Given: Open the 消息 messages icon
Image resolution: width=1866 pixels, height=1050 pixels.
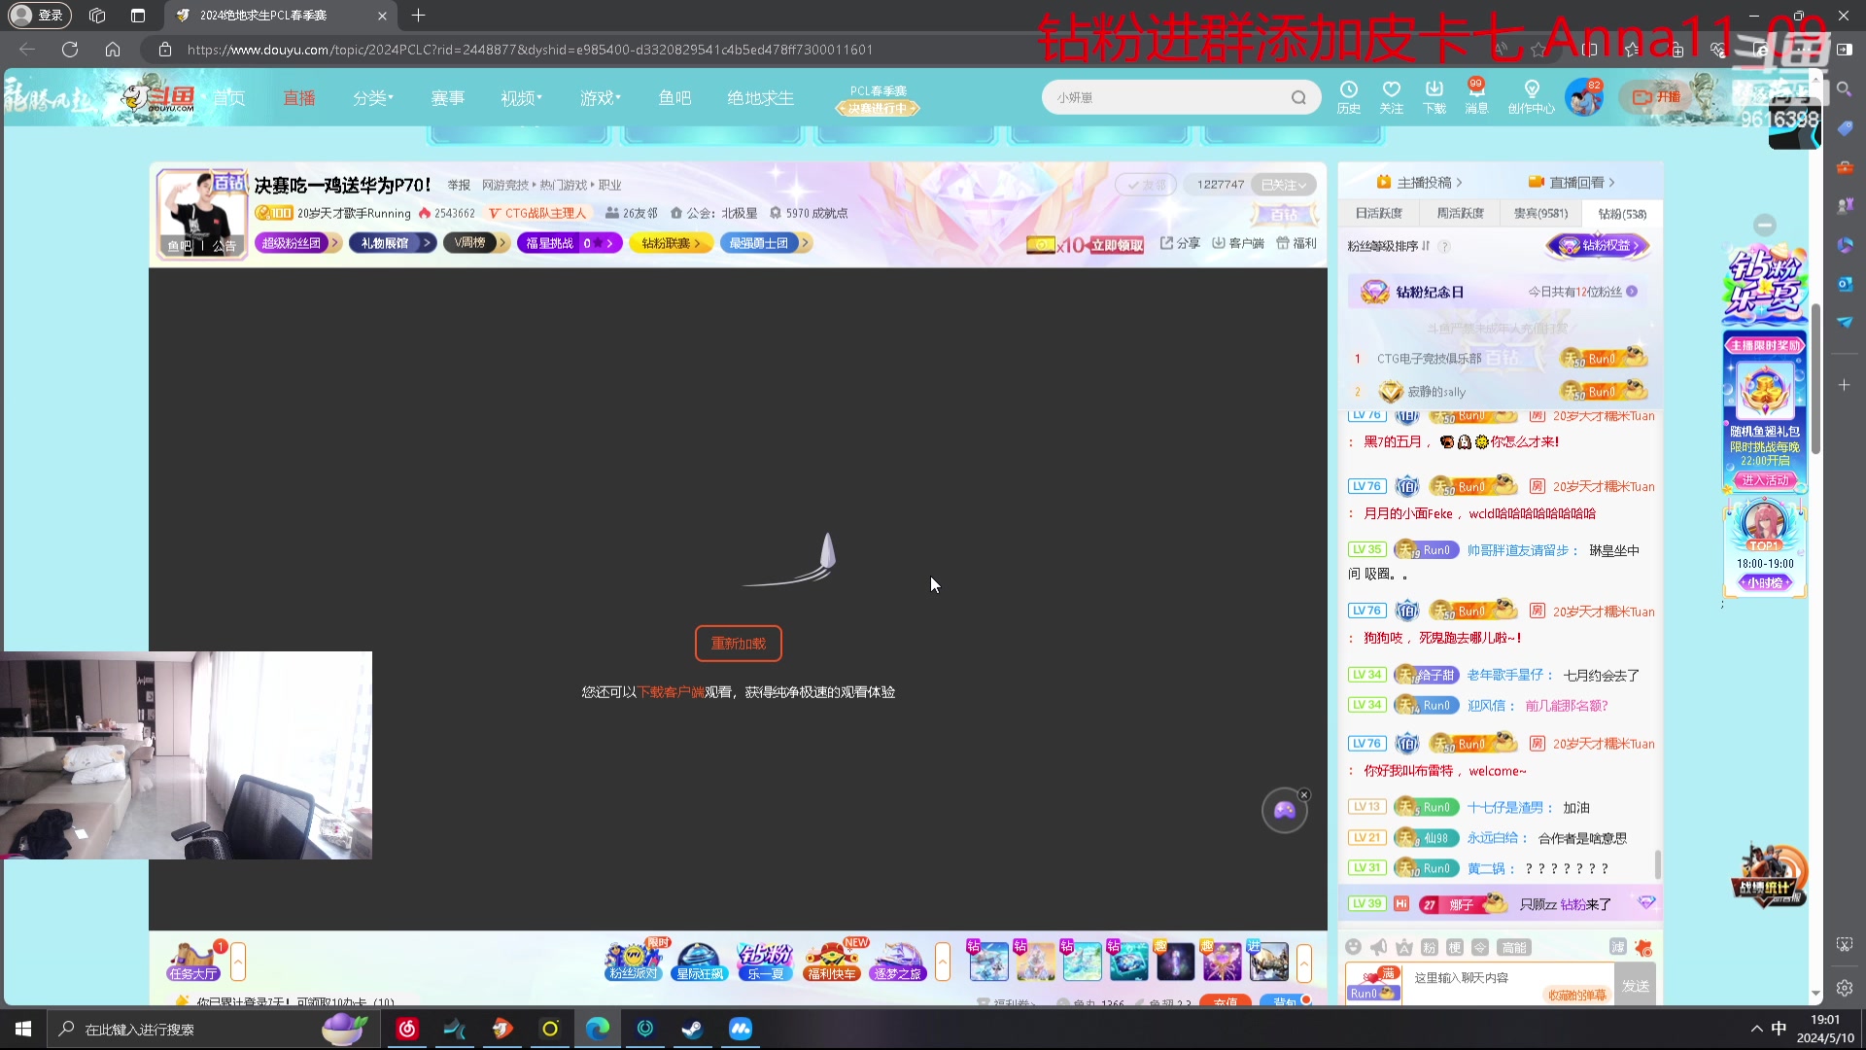Looking at the screenshot, I should [1476, 90].
